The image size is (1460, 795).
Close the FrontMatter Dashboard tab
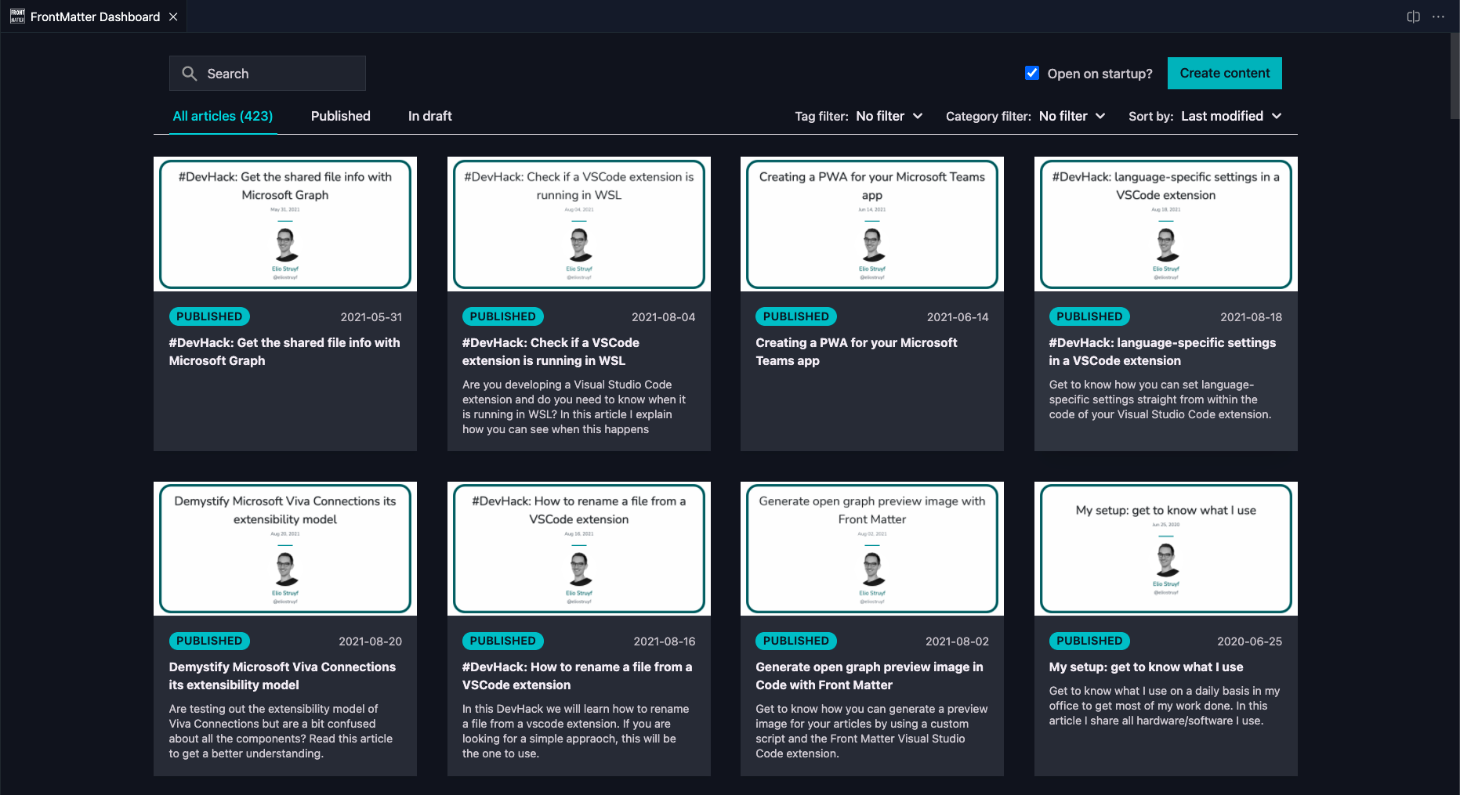(173, 16)
